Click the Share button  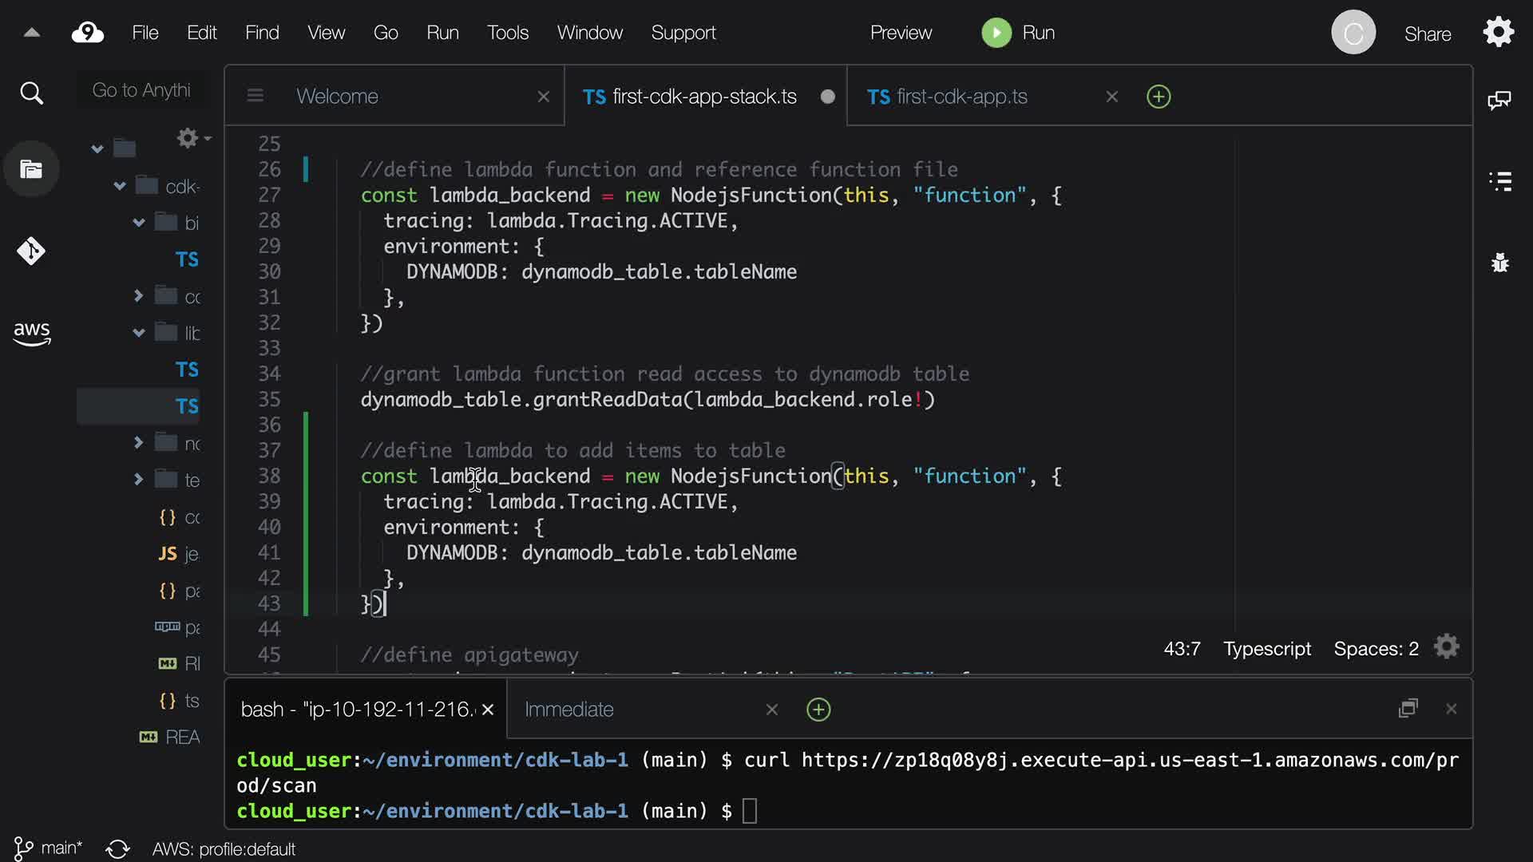click(1428, 34)
